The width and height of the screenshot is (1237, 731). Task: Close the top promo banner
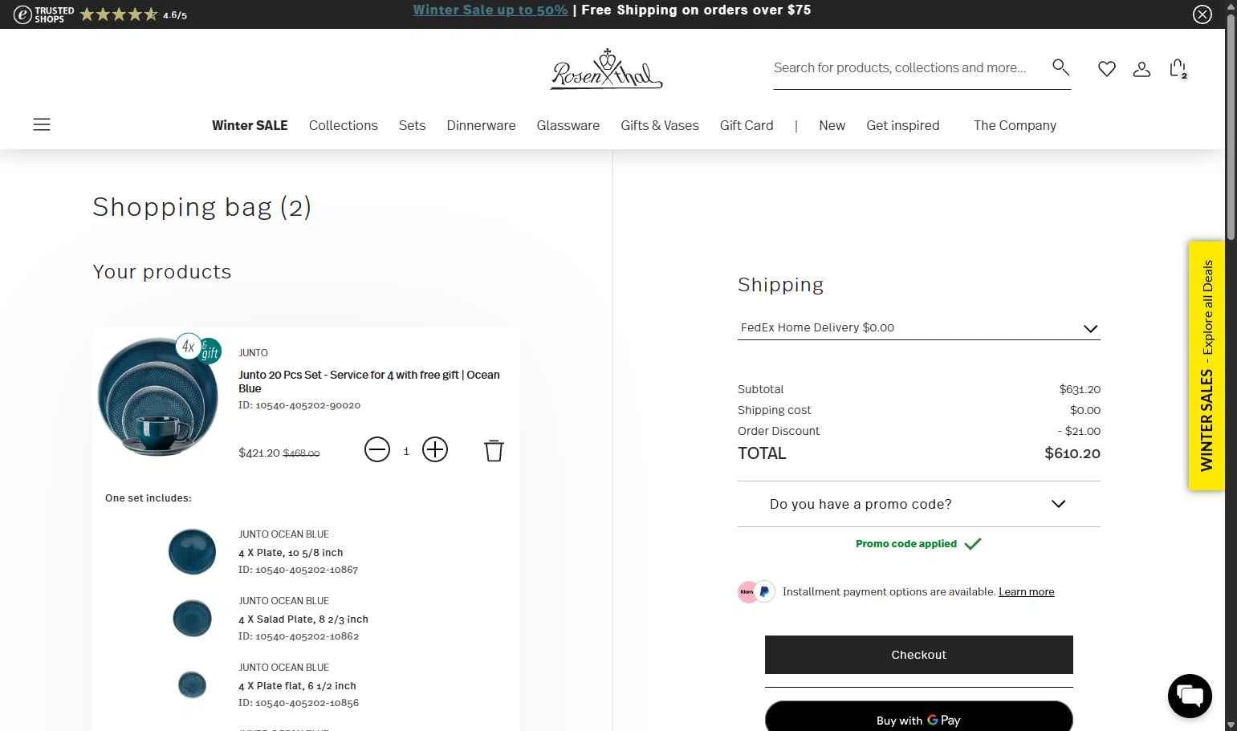pyautogui.click(x=1202, y=14)
